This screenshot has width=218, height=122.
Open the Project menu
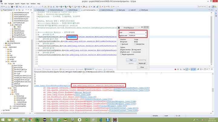[x=23, y=4]
